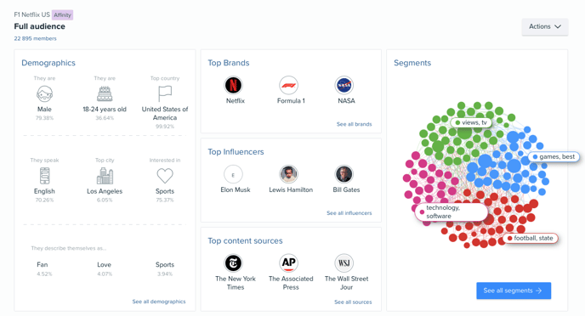Screen dimensions: 585x316
Task: Click the red football, state segment label
Action: 531,238
